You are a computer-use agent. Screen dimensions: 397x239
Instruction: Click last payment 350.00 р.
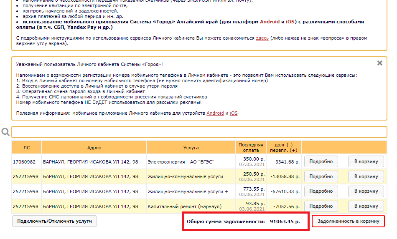(x=254, y=159)
